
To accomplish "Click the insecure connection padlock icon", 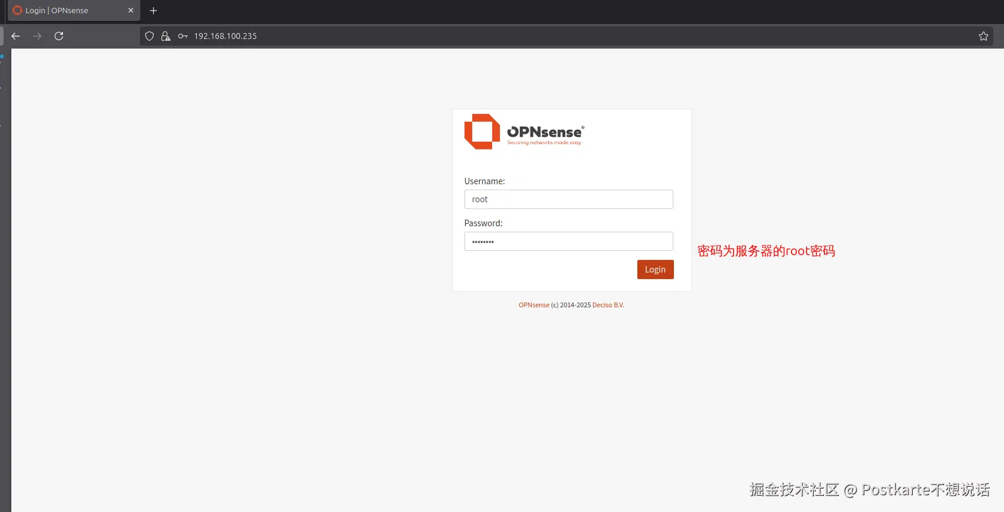I will pyautogui.click(x=166, y=36).
